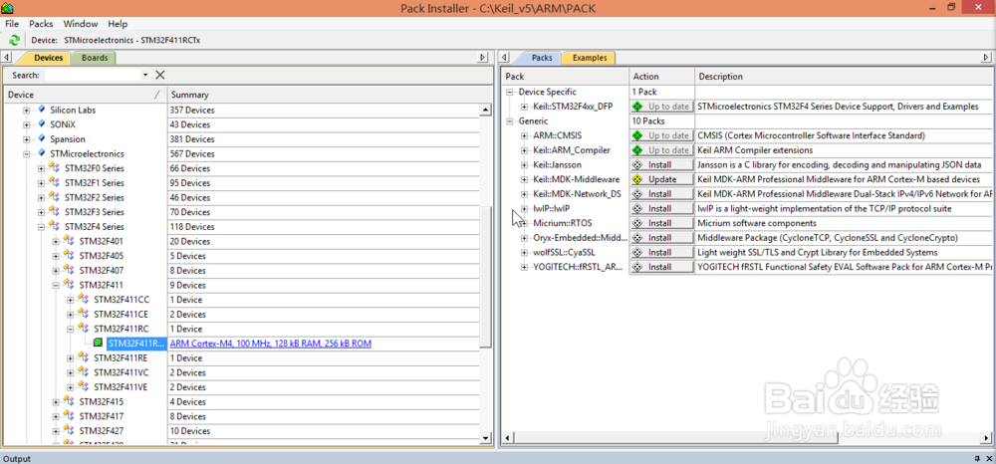
Task: Click the device tree scroll down arrow
Action: 486,437
